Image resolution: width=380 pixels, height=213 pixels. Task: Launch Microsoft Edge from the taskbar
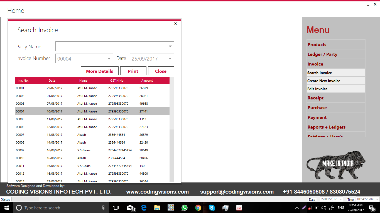pyautogui.click(x=144, y=208)
